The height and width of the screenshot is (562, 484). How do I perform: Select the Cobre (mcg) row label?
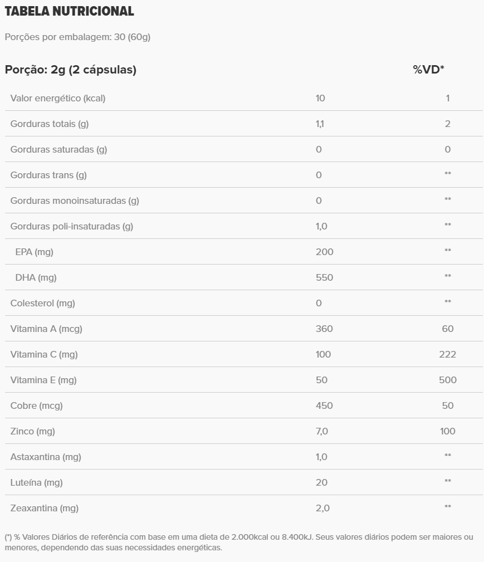coord(36,406)
